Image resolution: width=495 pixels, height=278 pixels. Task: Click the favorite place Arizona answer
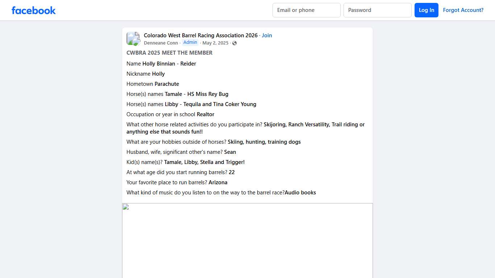(218, 182)
